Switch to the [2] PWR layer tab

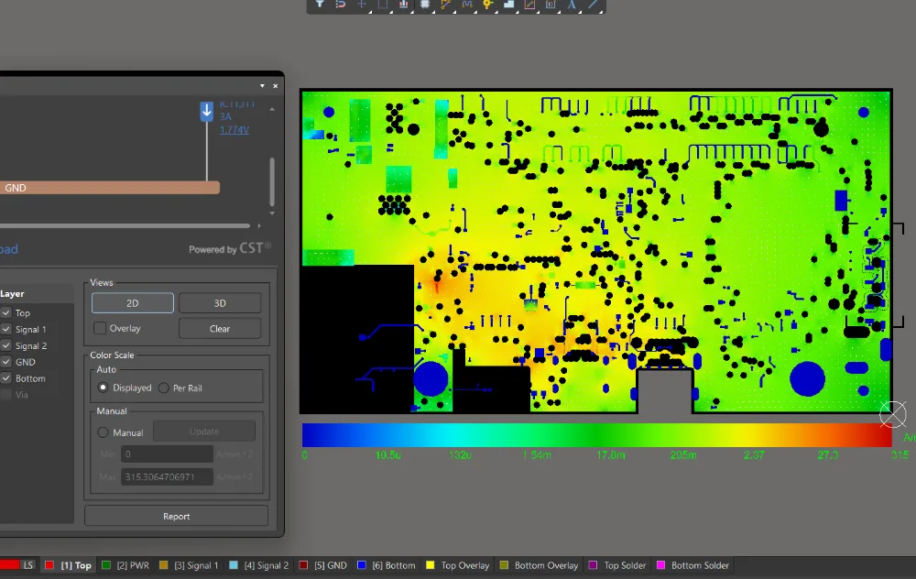(125, 565)
